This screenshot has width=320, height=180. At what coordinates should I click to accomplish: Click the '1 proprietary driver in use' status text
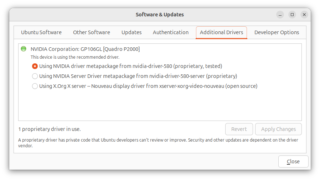pos(52,129)
